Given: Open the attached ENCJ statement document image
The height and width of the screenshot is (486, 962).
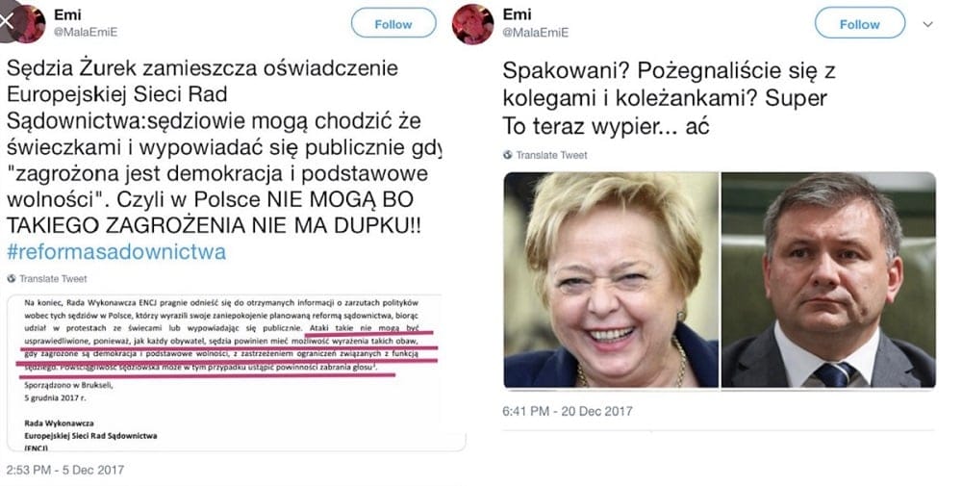Looking at the screenshot, I should point(236,372).
